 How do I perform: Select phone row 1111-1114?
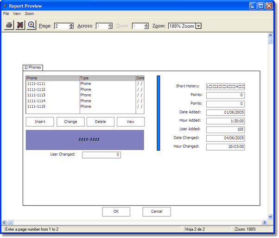pyautogui.click(x=85, y=101)
